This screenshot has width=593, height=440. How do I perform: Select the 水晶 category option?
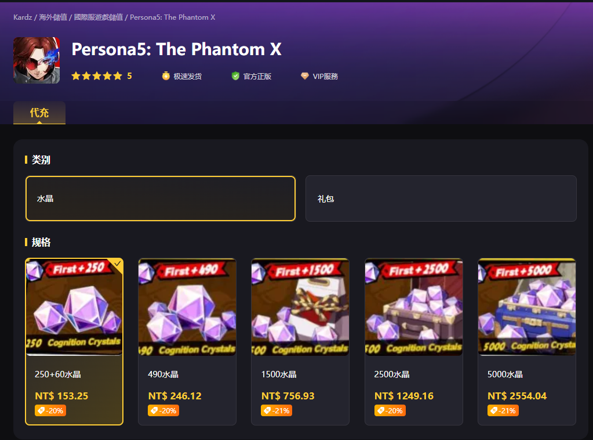[161, 199]
